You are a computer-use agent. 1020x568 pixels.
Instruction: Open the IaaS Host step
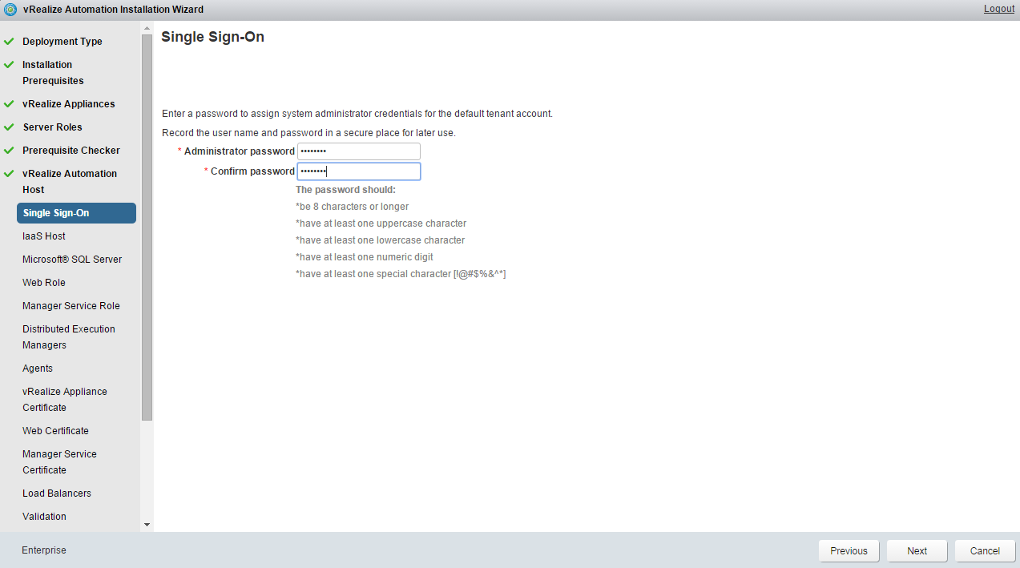click(x=44, y=236)
